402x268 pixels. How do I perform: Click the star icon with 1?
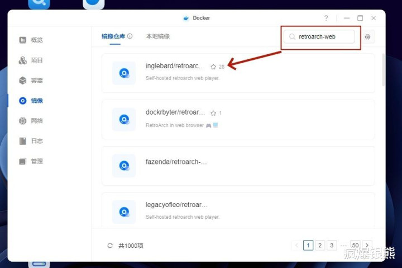point(213,113)
